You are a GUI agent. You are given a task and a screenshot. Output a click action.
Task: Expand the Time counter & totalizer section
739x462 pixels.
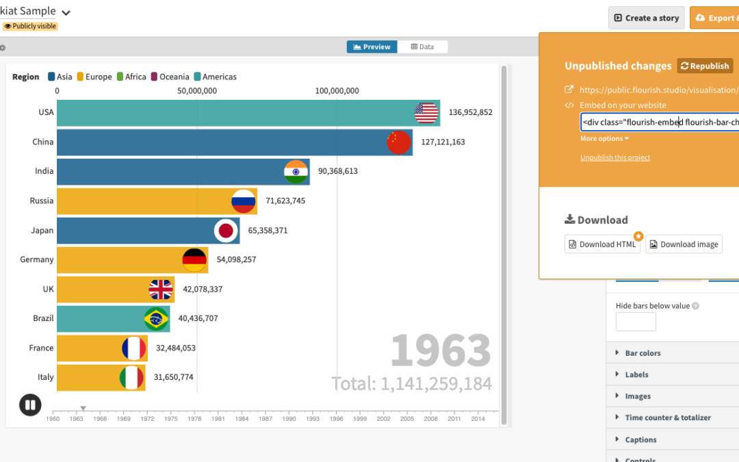[667, 418]
